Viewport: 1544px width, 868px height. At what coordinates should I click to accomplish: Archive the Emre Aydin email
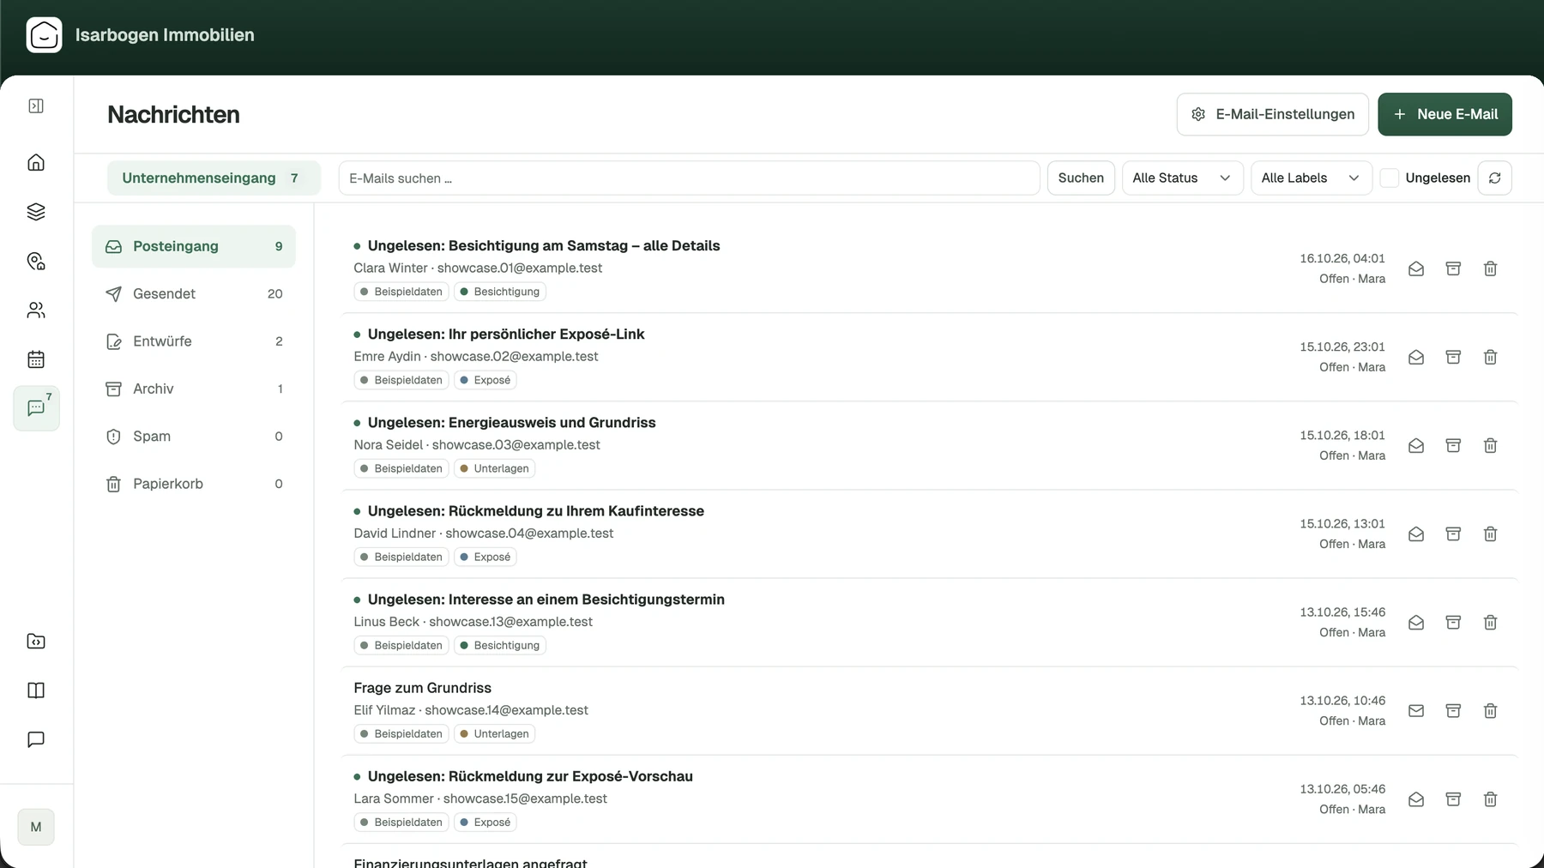(x=1453, y=357)
